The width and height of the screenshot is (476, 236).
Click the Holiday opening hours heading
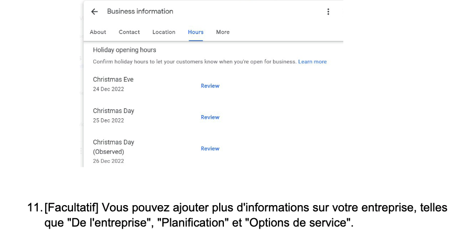[x=124, y=50]
